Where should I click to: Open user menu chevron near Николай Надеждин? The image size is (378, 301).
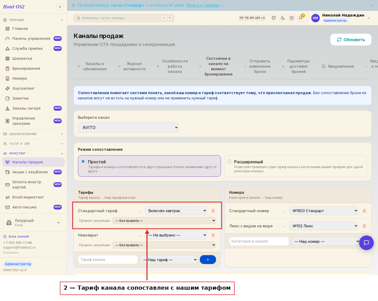point(369,18)
